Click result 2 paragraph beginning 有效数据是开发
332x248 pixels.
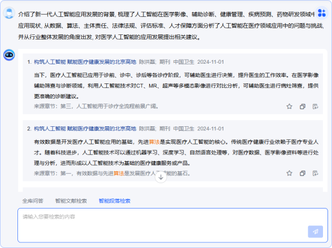176,153
